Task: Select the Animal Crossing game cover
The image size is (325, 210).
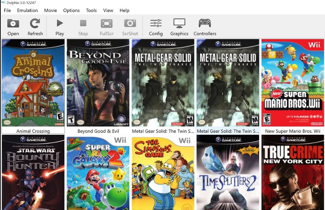Action: pyautogui.click(x=33, y=83)
